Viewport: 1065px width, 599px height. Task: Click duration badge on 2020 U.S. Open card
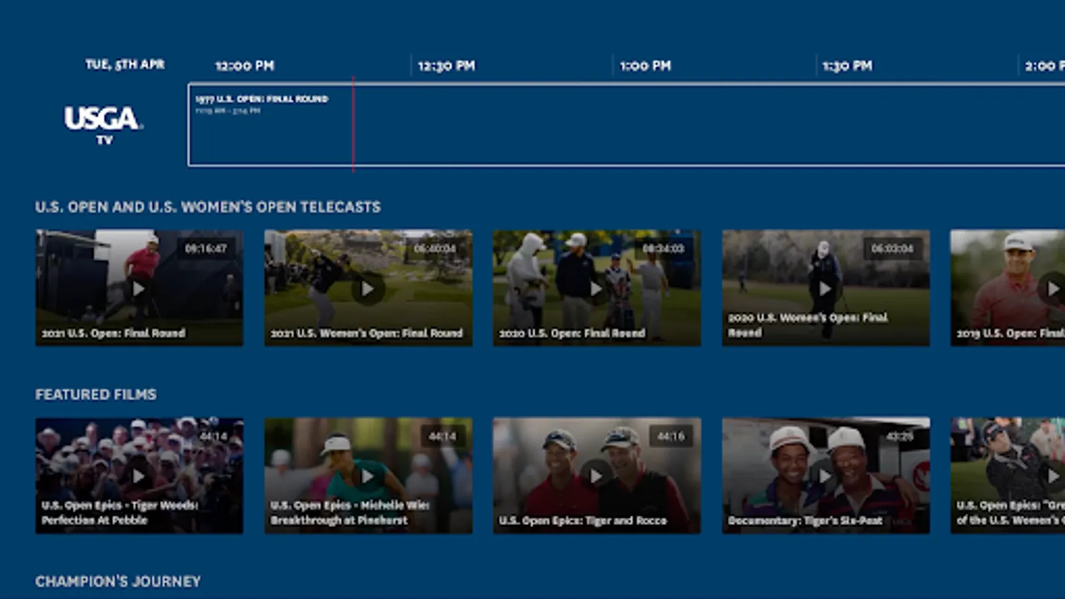(x=664, y=249)
